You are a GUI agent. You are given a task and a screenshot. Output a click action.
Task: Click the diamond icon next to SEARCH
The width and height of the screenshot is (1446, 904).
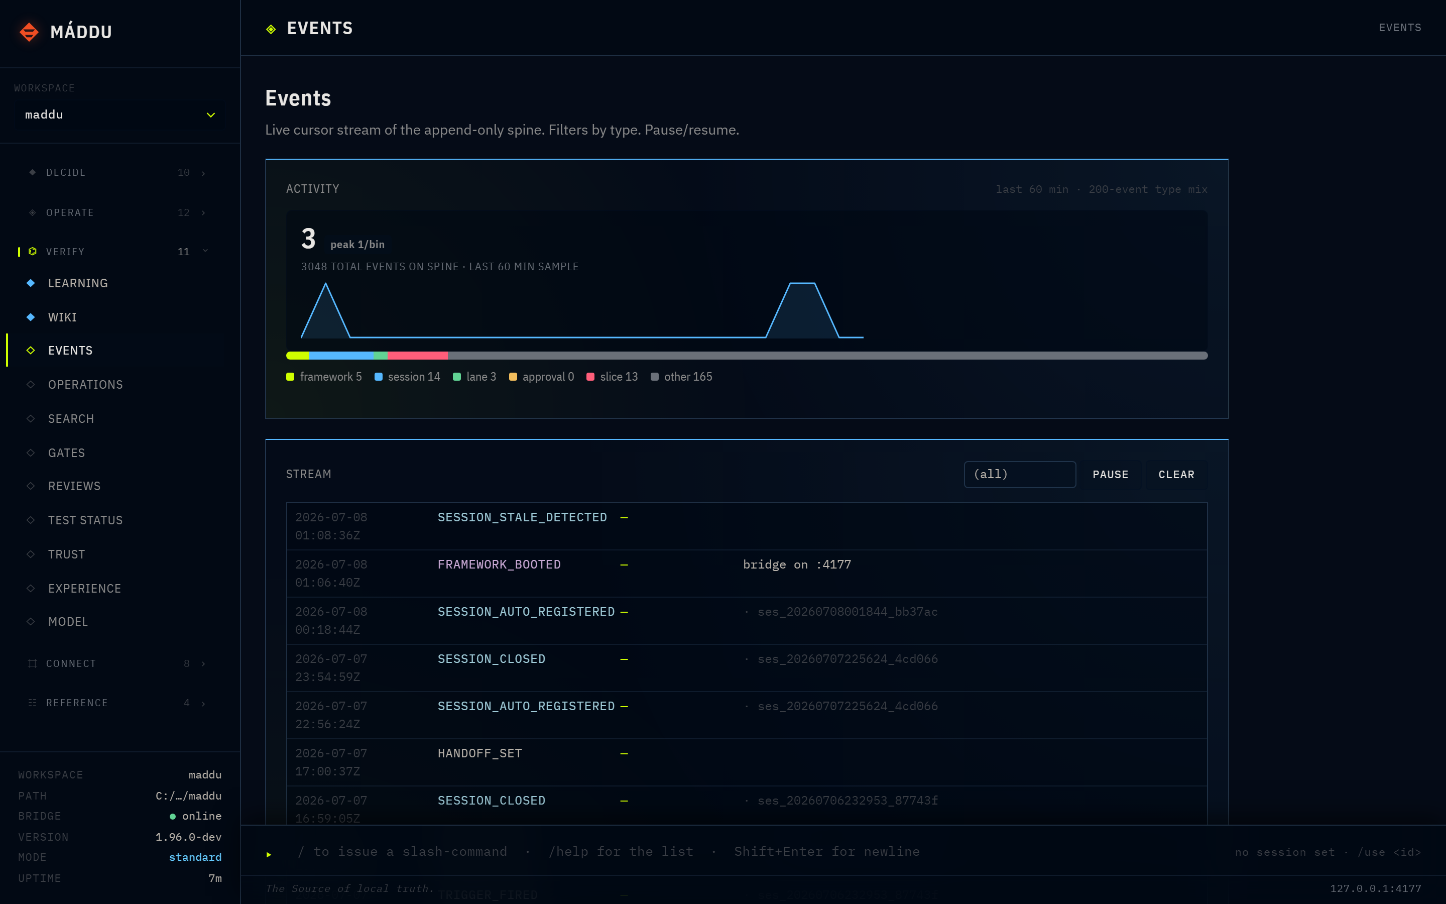point(31,418)
